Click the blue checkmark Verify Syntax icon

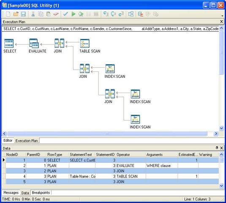[x=65, y=14]
